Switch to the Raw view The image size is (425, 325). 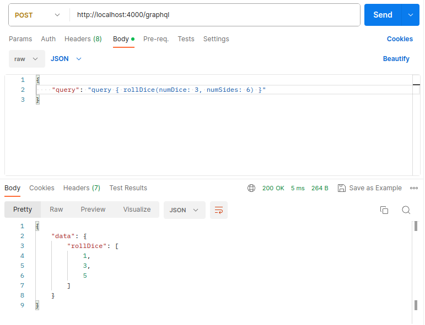(56, 210)
